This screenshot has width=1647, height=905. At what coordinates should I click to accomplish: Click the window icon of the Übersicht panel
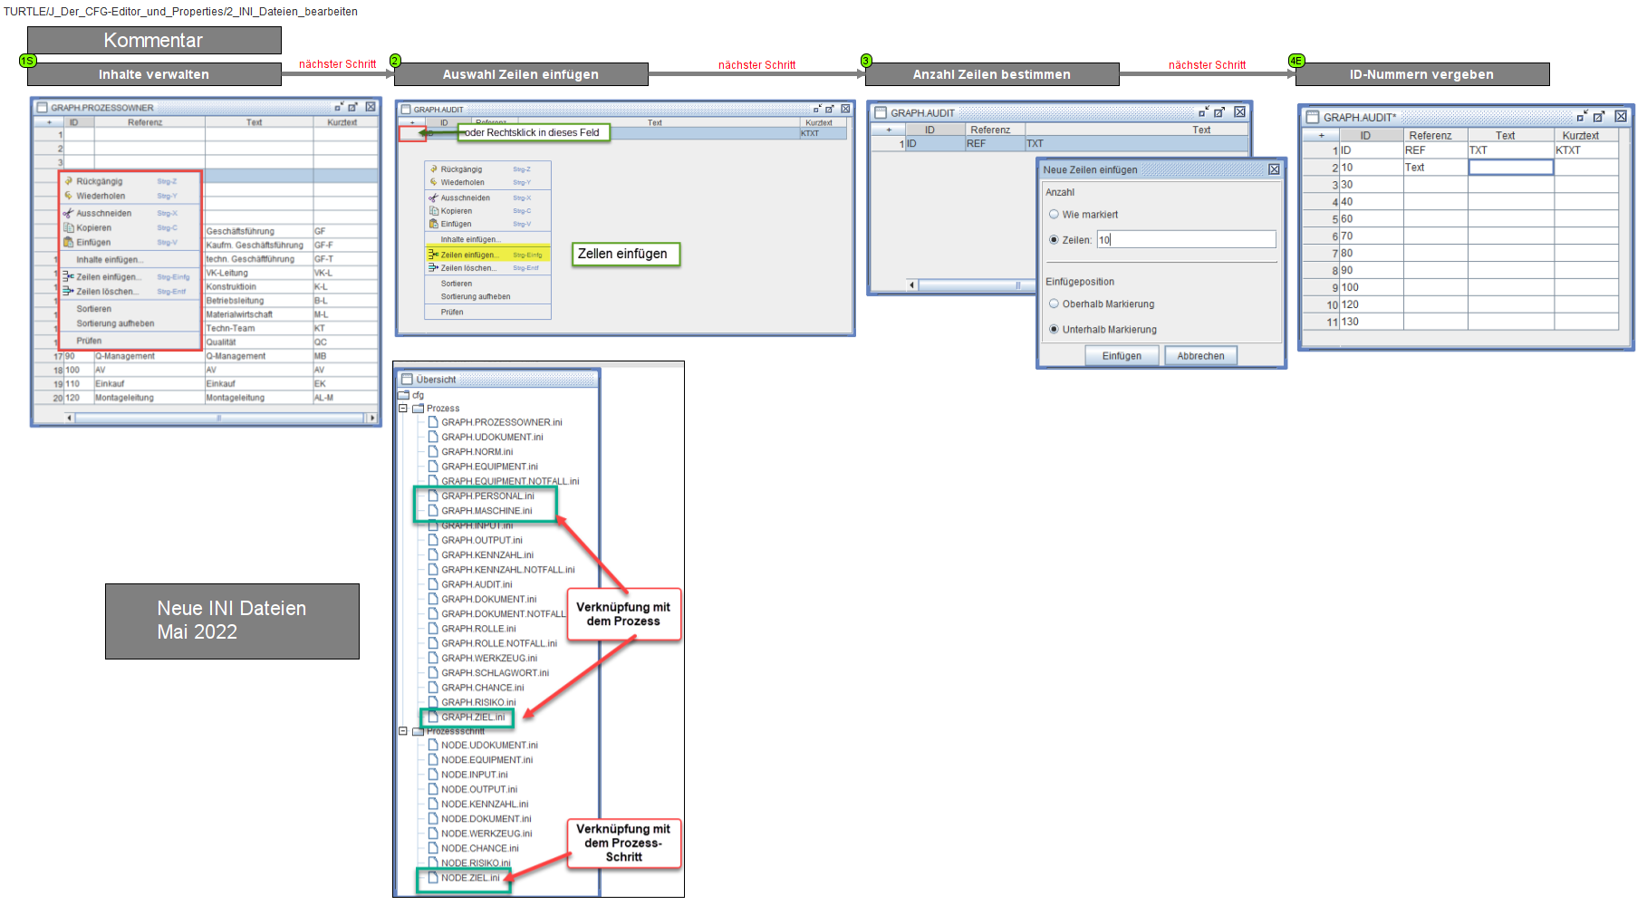coord(407,380)
